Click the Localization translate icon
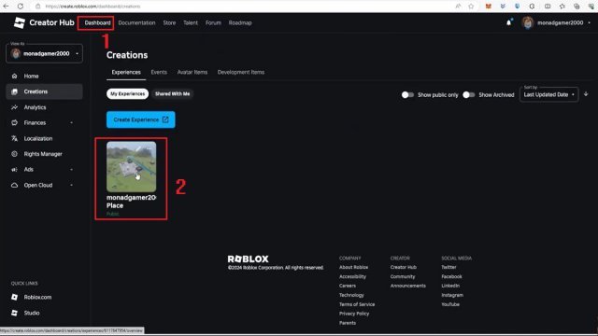Viewport: 598px width, 336px height. tap(15, 139)
